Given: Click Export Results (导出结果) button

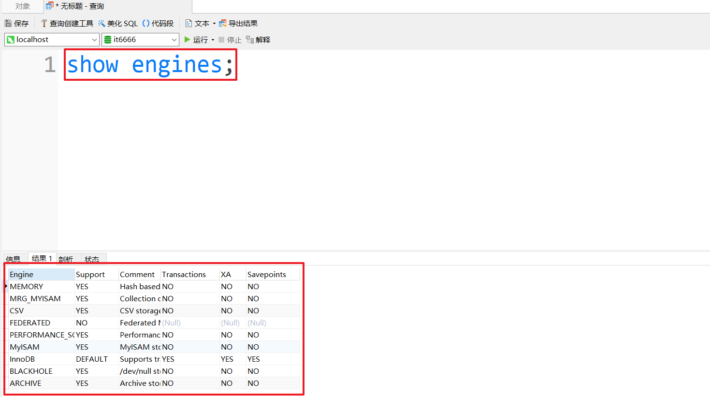Looking at the screenshot, I should click(x=238, y=23).
